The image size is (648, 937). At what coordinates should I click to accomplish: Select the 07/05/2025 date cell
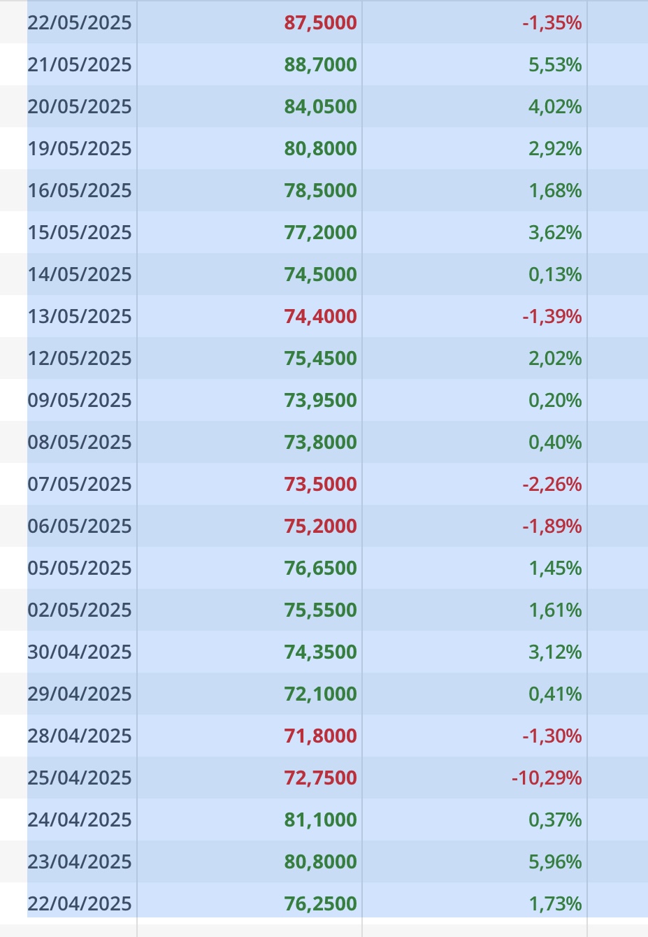(x=80, y=485)
